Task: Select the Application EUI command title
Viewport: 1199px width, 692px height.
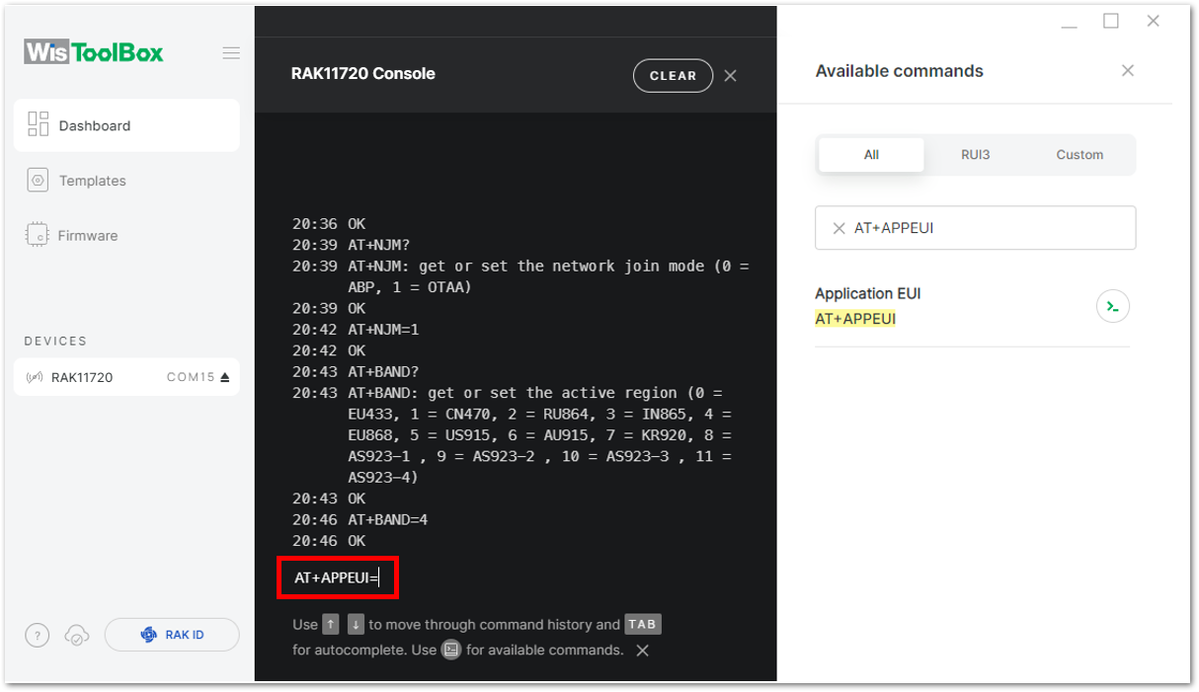Action: tap(868, 293)
